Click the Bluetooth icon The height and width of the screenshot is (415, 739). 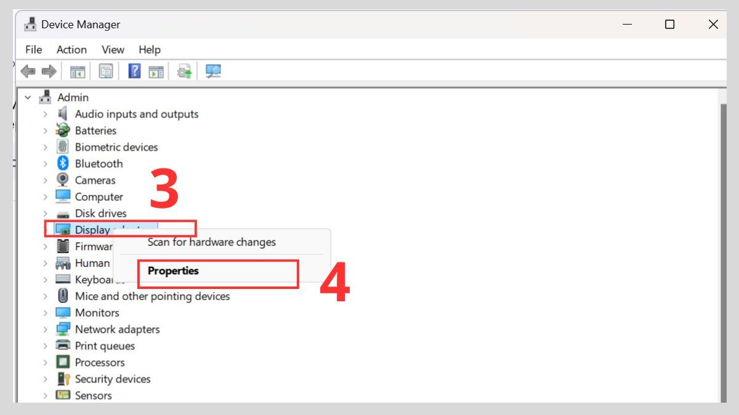click(x=63, y=164)
